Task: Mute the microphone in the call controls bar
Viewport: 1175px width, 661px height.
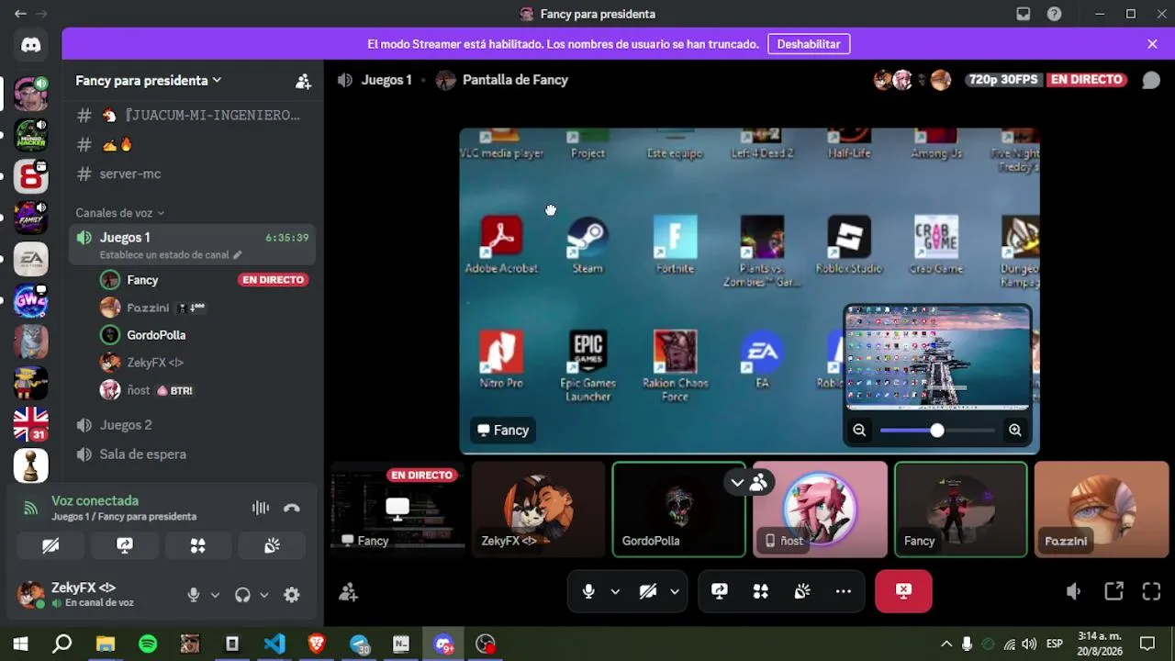Action: [x=588, y=592]
